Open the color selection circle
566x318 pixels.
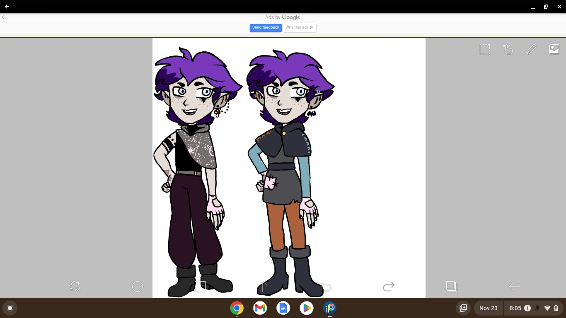[138, 286]
